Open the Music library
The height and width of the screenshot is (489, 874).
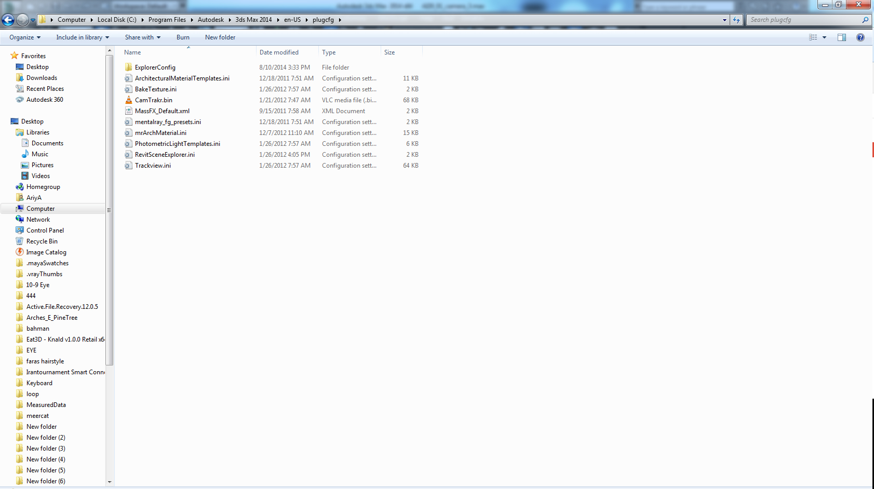click(x=40, y=154)
